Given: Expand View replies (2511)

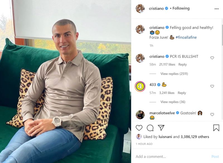Looking at the screenshot, I should [174, 74].
